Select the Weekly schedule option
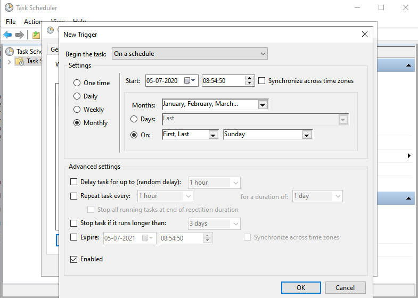Screen dimensions: 418x298 (77, 110)
